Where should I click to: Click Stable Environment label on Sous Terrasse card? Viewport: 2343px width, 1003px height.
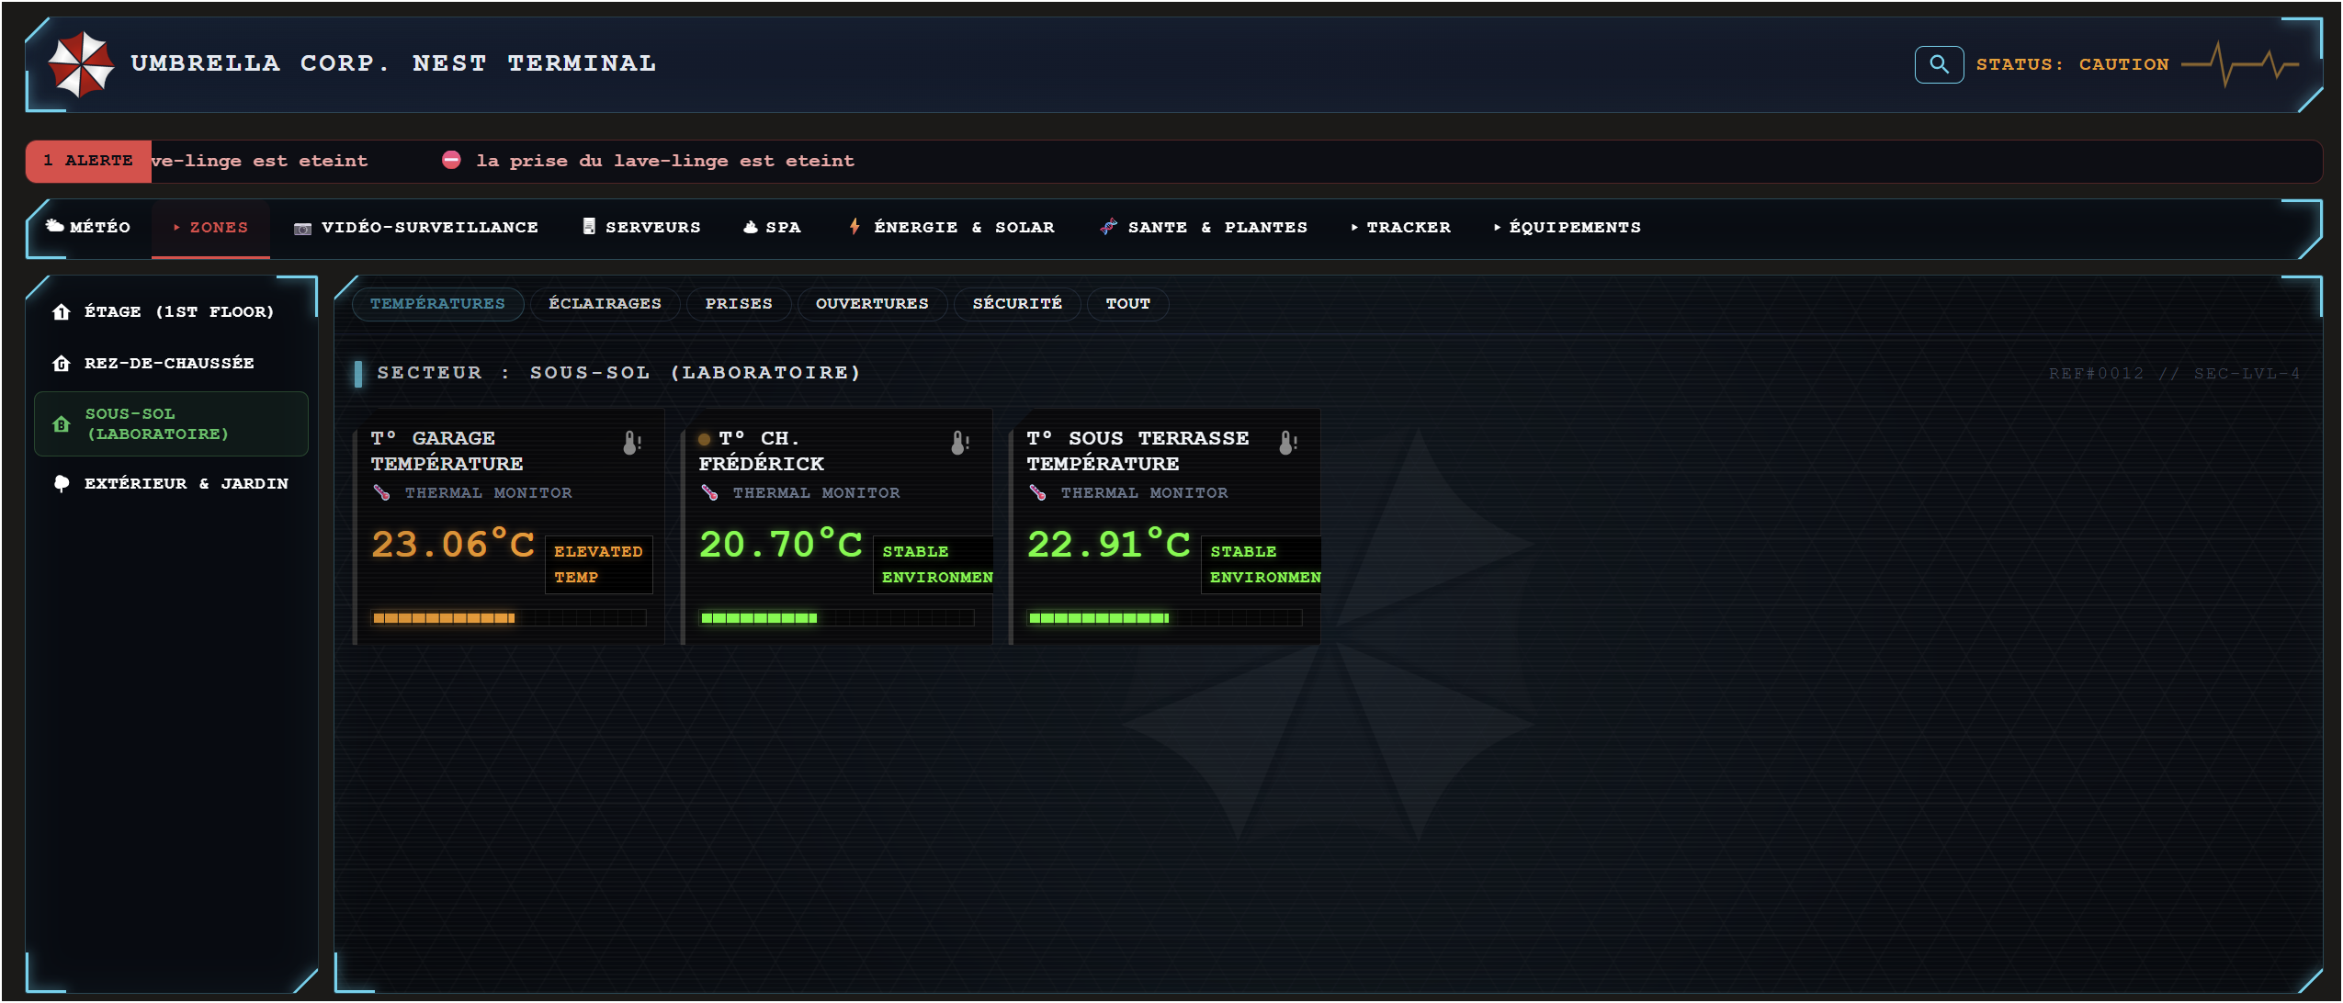1262,564
